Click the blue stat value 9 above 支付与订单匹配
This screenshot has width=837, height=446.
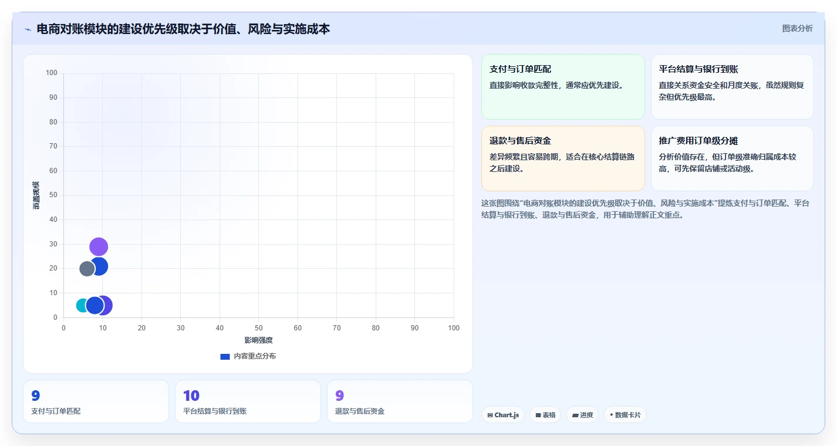click(36, 396)
